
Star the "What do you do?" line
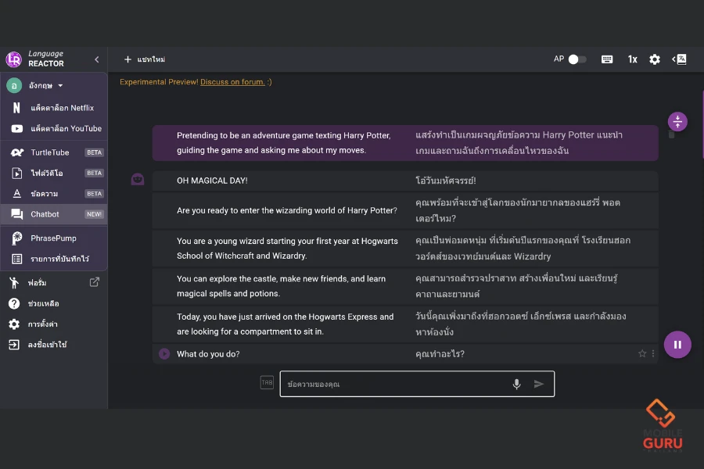[642, 354]
